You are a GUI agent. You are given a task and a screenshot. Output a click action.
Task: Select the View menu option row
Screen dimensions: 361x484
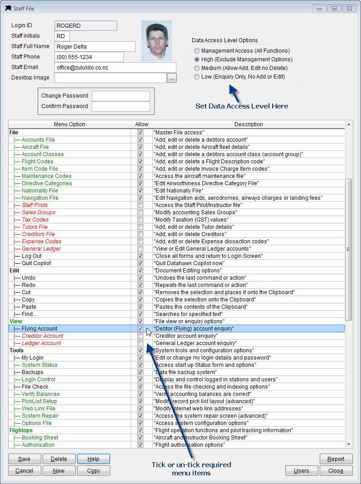[x=176, y=321]
